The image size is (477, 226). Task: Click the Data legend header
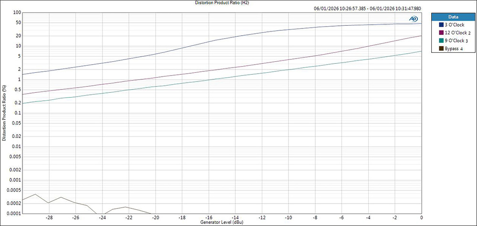pos(452,16)
